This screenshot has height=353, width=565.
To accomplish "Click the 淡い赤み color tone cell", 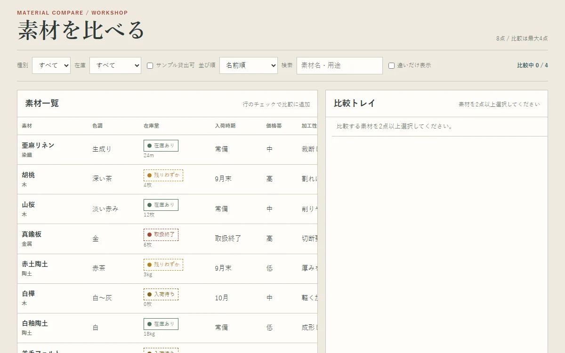I will 105,209.
